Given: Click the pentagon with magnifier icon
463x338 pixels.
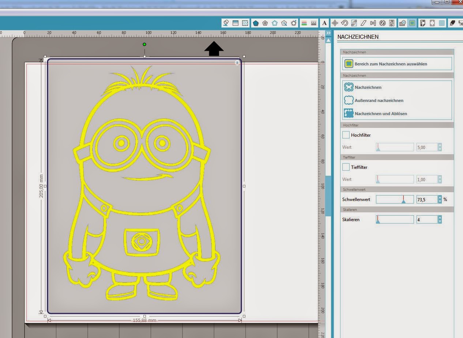Looking at the screenshot, I should [x=284, y=23].
